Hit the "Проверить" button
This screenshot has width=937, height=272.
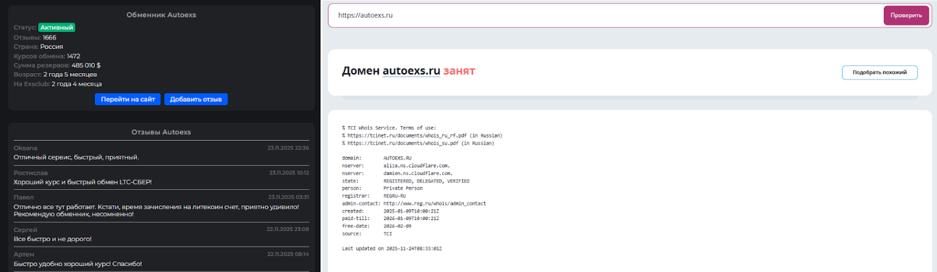[x=906, y=16]
